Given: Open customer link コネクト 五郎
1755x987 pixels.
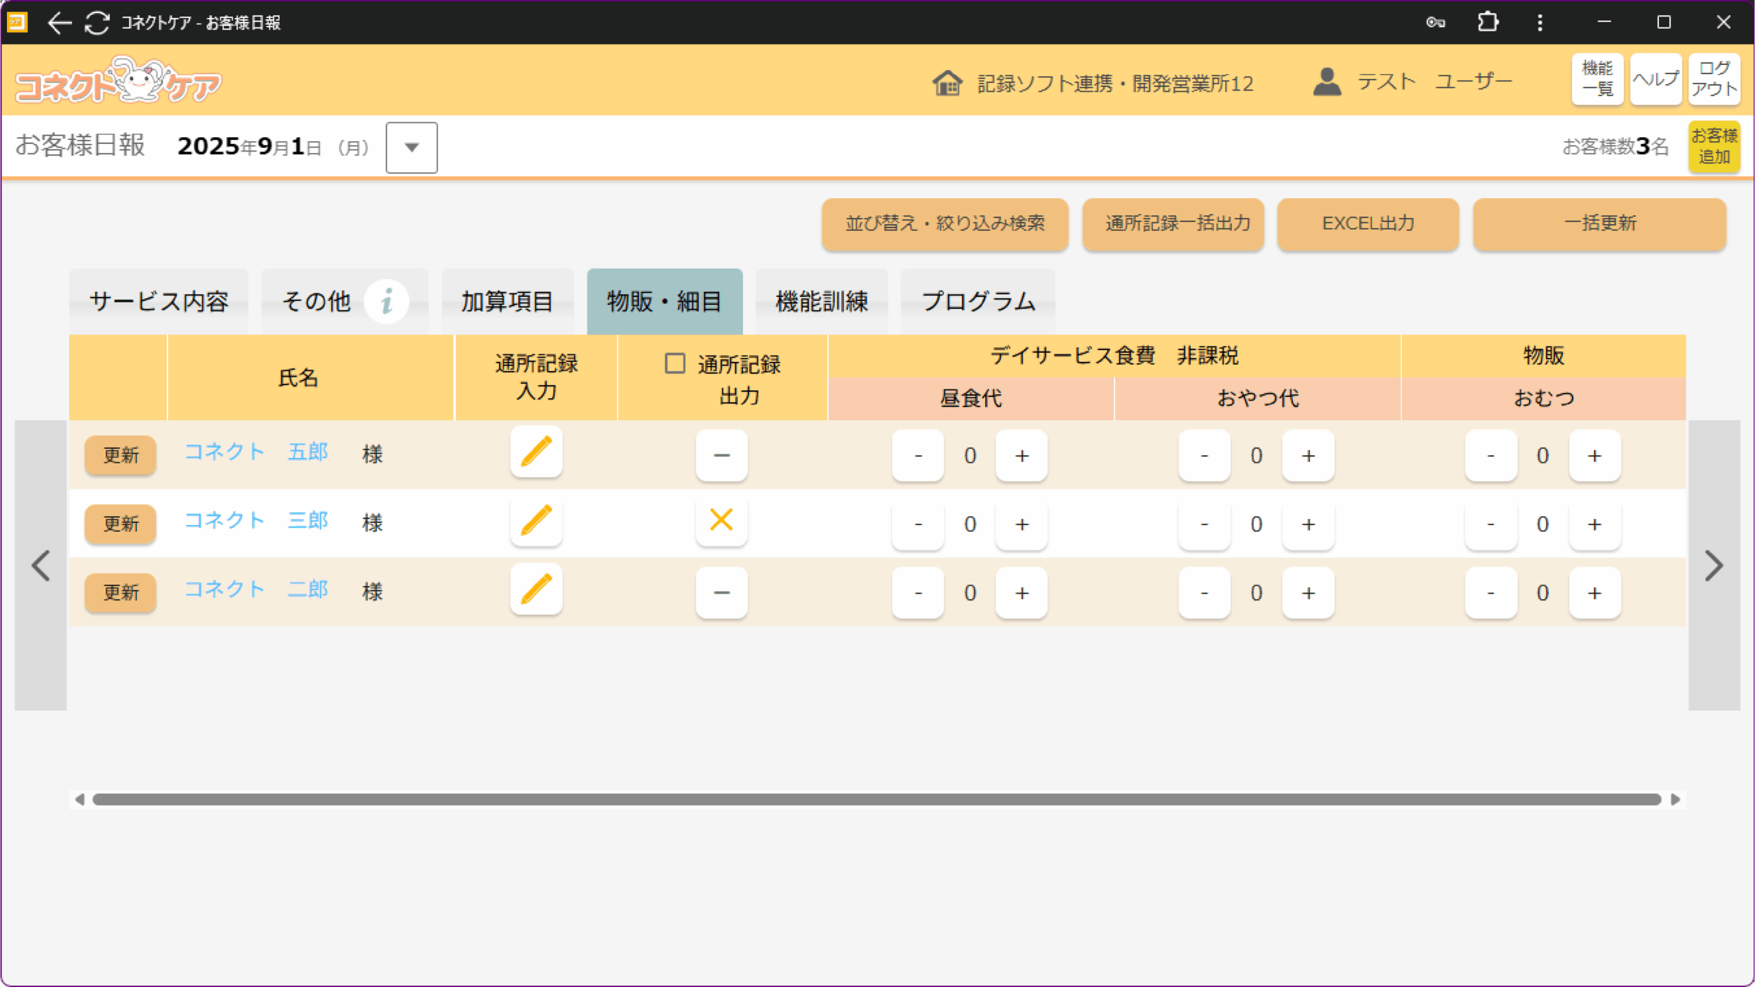Looking at the screenshot, I should pos(256,452).
